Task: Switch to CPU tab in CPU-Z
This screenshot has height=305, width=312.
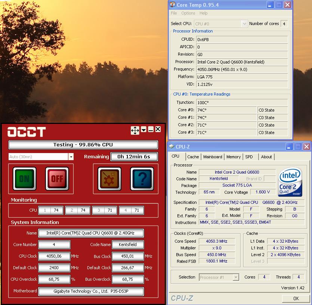Action: click(176, 156)
